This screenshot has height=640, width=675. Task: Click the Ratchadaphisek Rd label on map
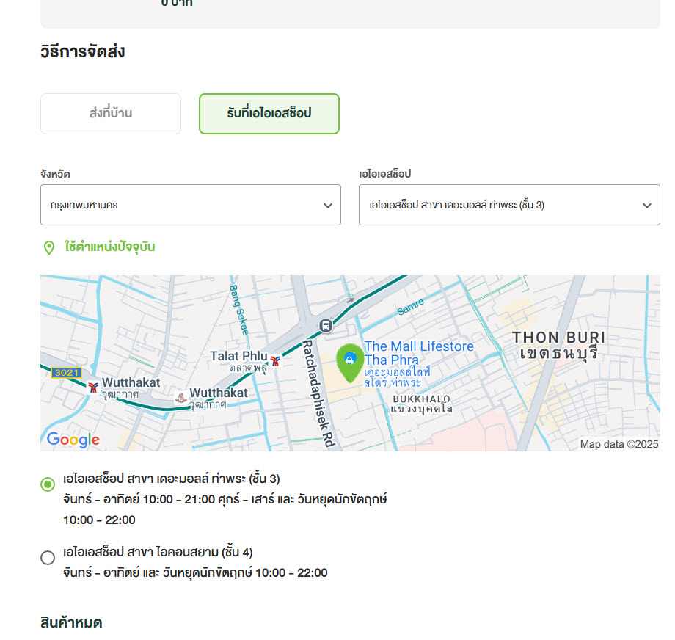click(x=318, y=393)
